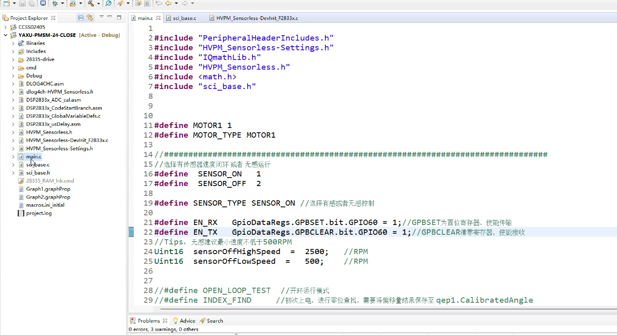Open dropdown arrow next to hammer icon
The height and width of the screenshot is (335, 617).
tap(98, 3)
